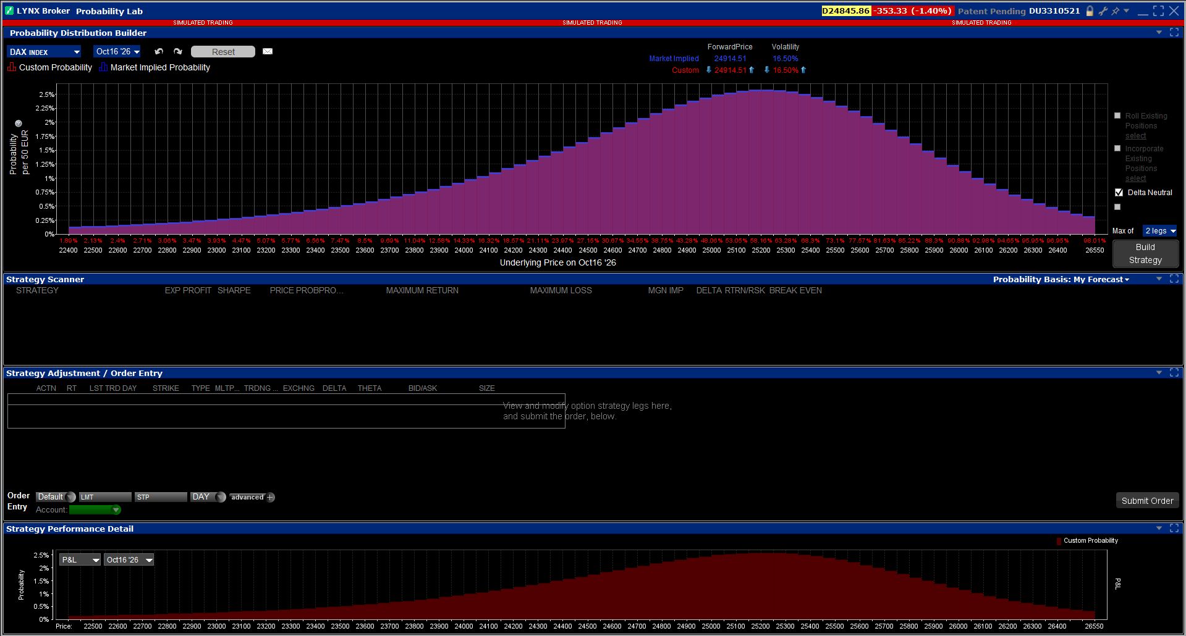Click the Reset button

223,52
